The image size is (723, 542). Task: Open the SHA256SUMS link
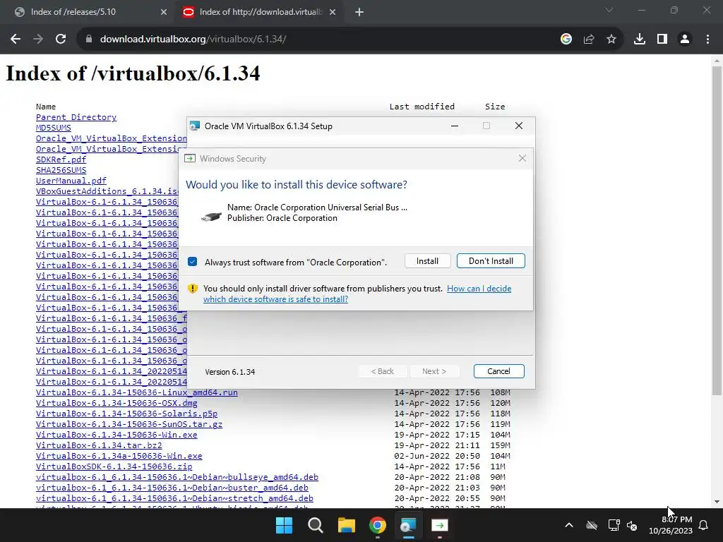click(x=61, y=170)
